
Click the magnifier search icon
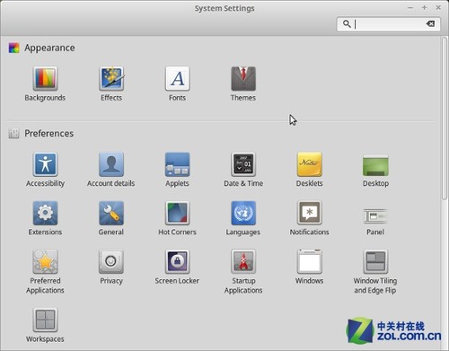click(x=347, y=24)
